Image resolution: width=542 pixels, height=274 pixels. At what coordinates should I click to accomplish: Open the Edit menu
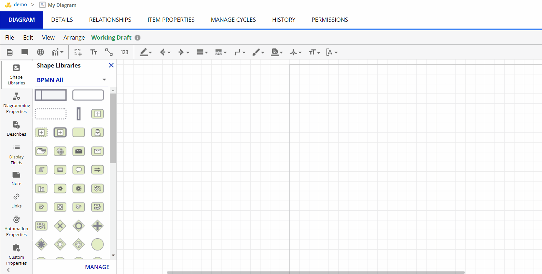[x=28, y=37]
